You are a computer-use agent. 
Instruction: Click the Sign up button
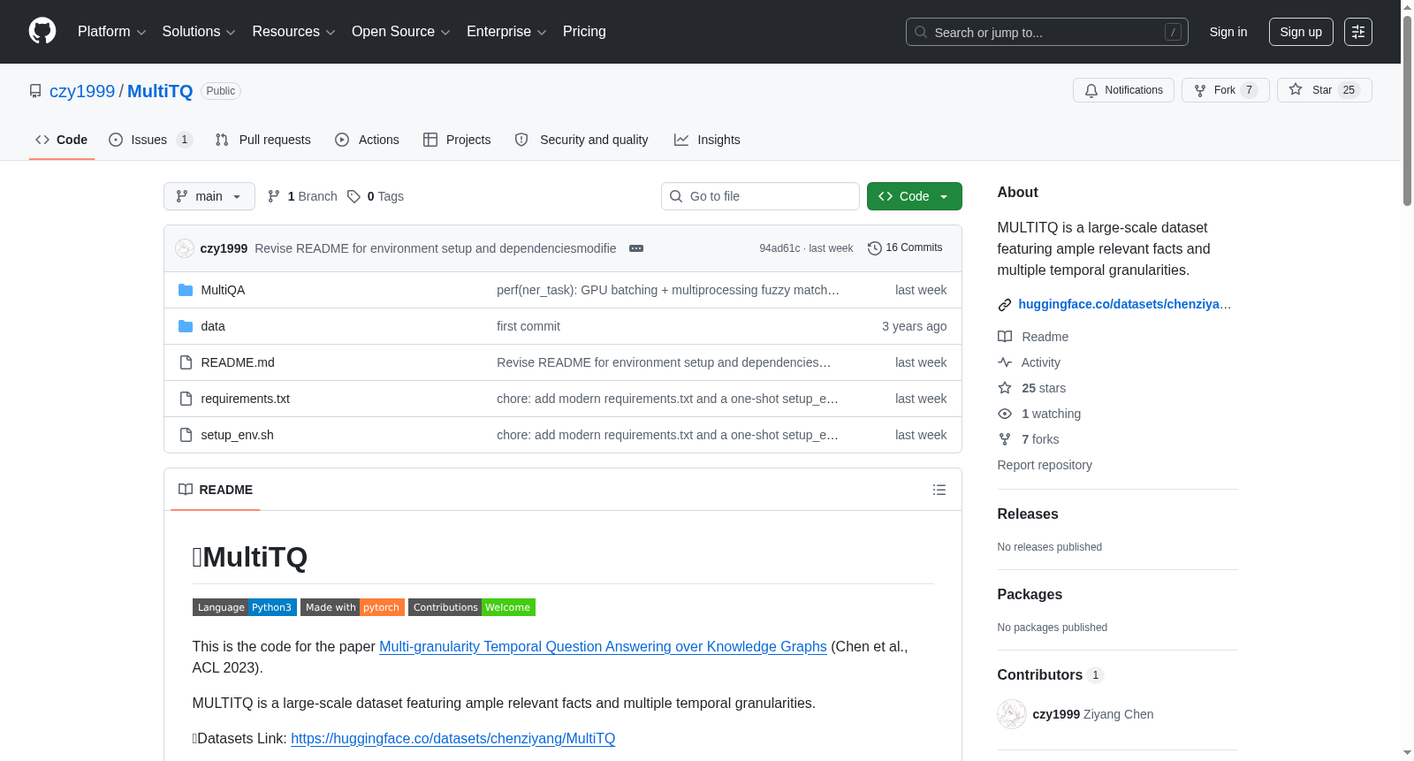1301,32
